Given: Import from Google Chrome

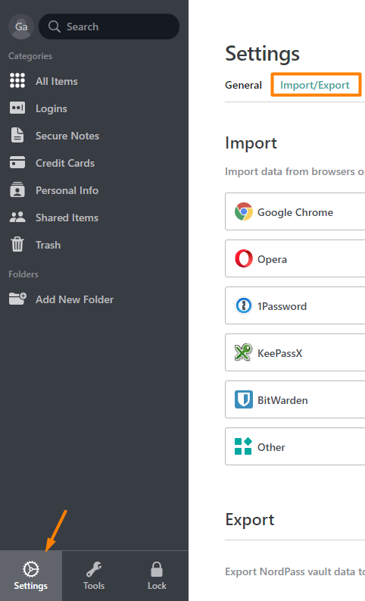Looking at the screenshot, I should tap(295, 211).
